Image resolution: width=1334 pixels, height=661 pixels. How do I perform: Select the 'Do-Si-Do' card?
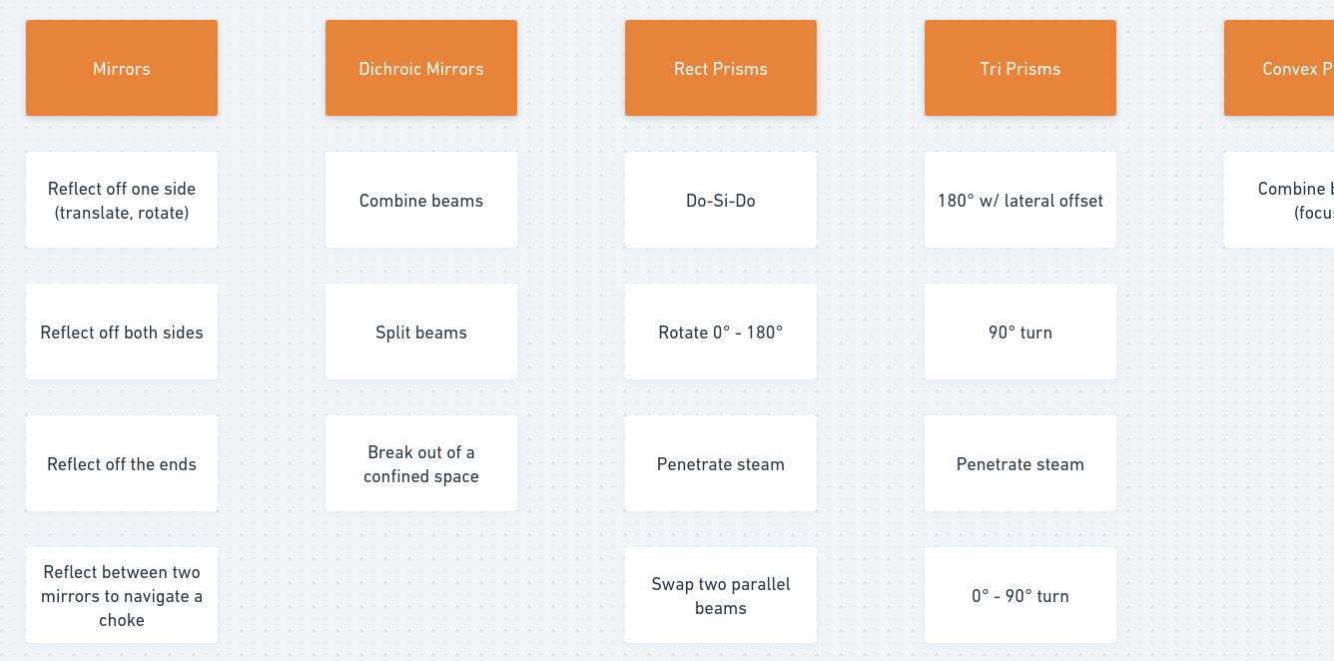721,200
